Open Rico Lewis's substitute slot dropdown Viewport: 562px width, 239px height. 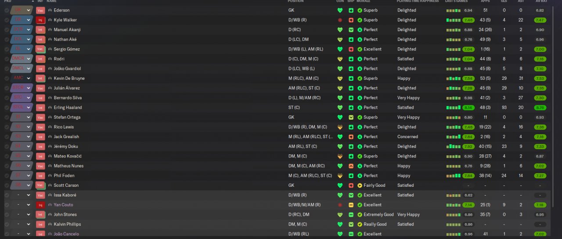click(x=29, y=127)
